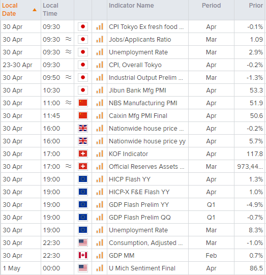Sort by the Indicator Name column header

click(131, 6)
